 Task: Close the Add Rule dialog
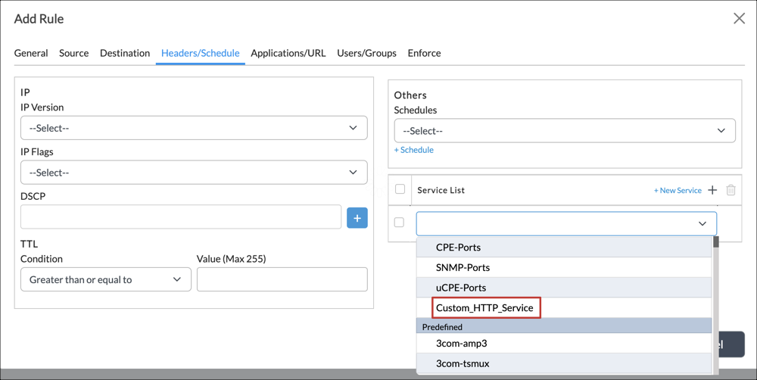739,18
